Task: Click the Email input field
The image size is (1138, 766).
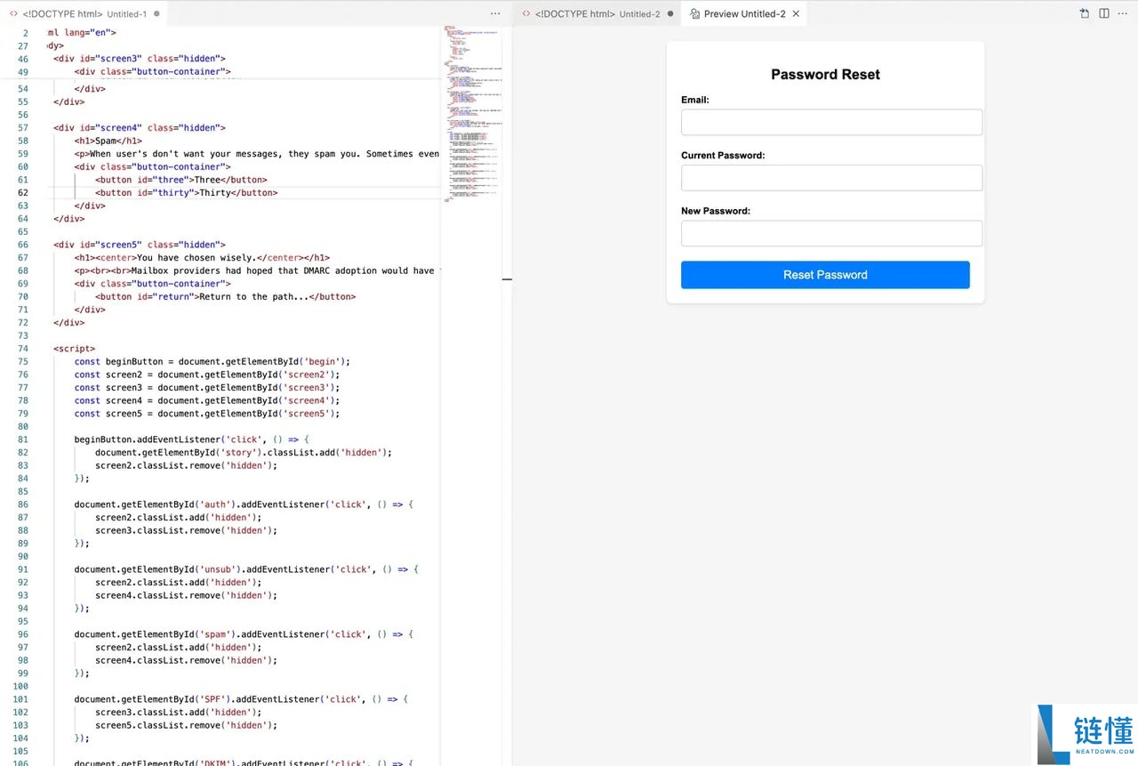Action: click(831, 123)
